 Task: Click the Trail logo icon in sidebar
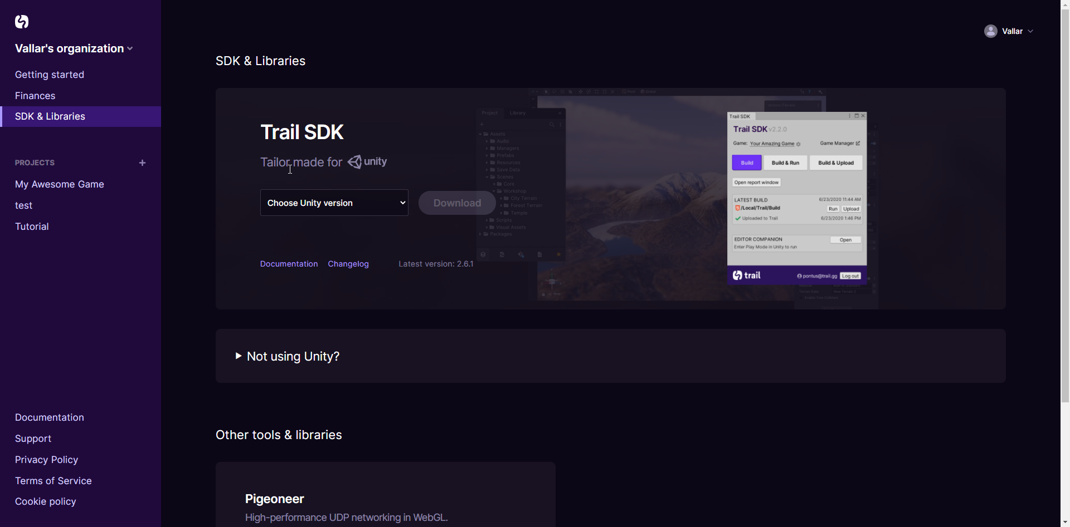pyautogui.click(x=22, y=22)
